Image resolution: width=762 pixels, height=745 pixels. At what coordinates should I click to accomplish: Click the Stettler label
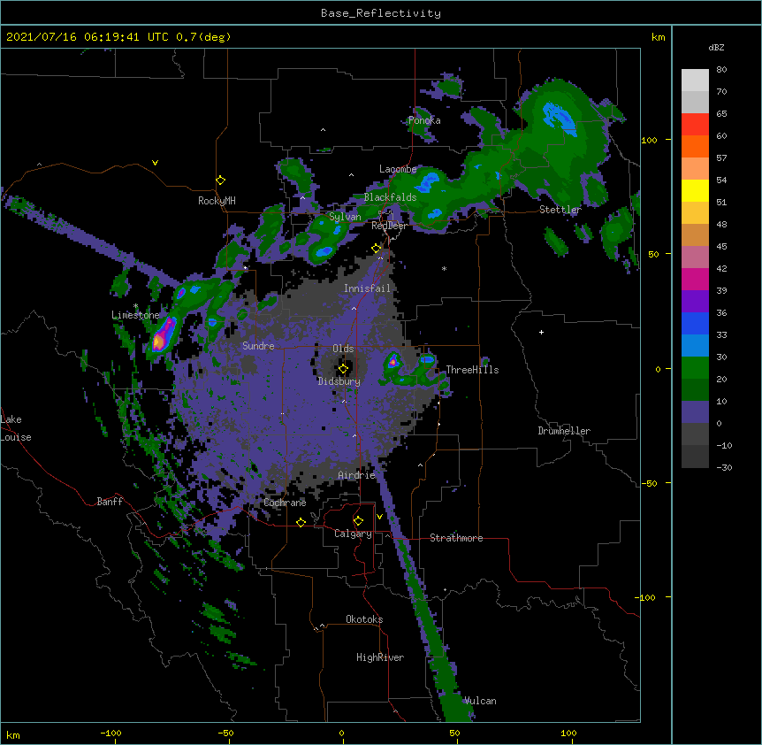tap(560, 210)
